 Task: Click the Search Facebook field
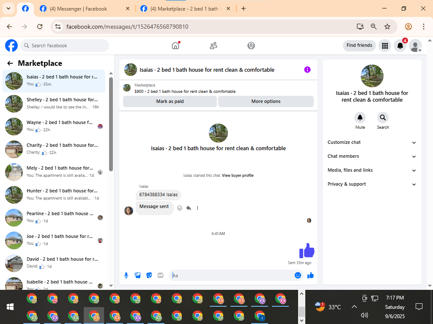point(65,46)
